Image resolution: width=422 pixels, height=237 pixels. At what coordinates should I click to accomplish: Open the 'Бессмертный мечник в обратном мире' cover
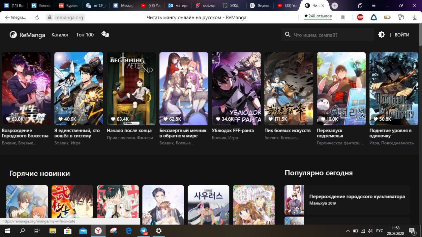[x=184, y=89]
